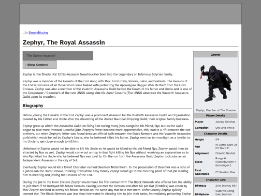Image resolution: width=261 pixels, height=196 pixels.
Task: Open the SimplyMusing breadcrumb link
Action: [38, 33]
